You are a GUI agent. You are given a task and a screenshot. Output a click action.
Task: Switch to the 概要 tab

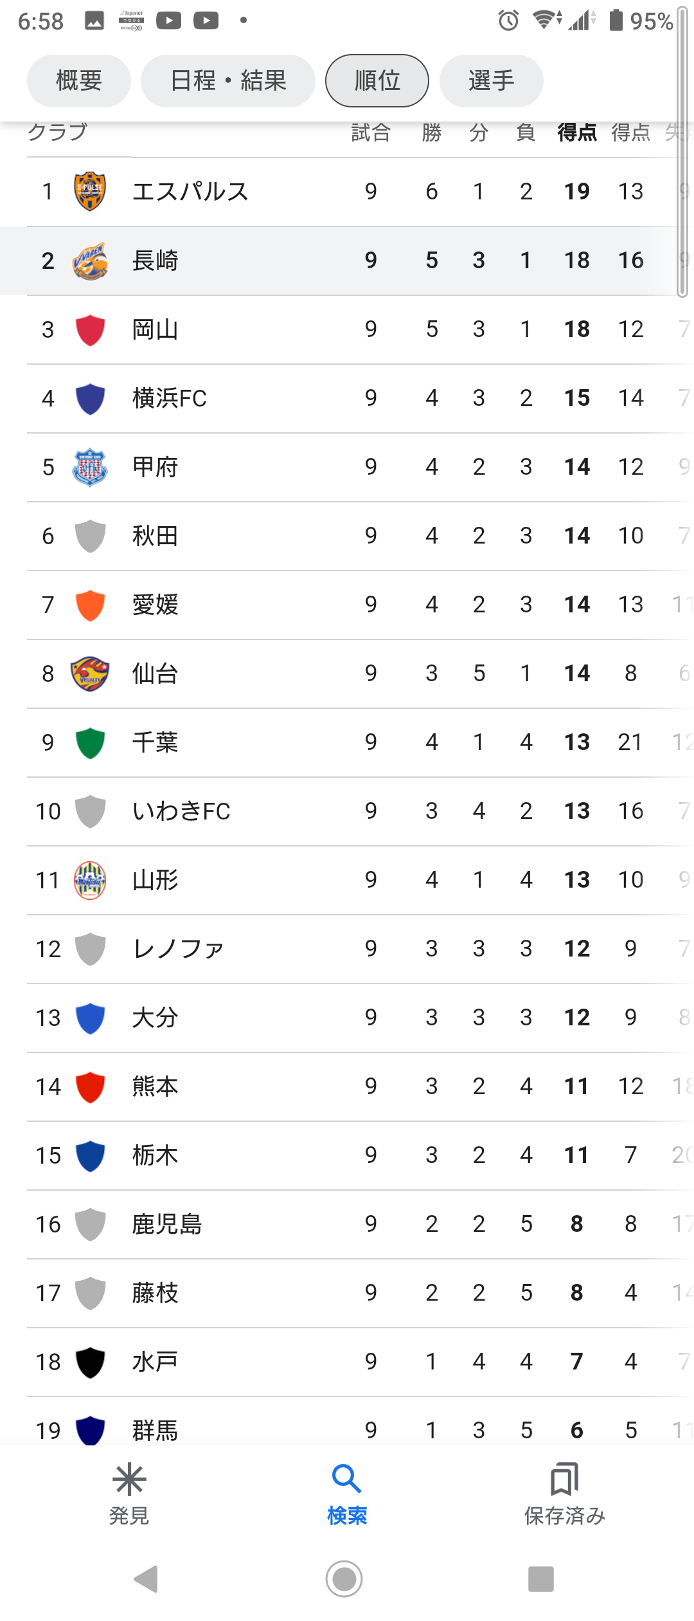(x=79, y=81)
